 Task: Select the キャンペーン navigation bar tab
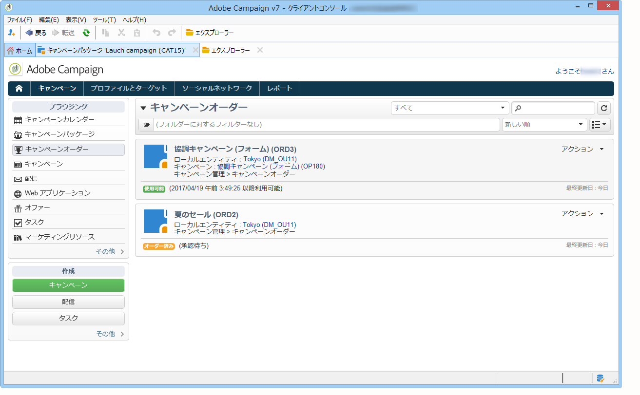57,89
